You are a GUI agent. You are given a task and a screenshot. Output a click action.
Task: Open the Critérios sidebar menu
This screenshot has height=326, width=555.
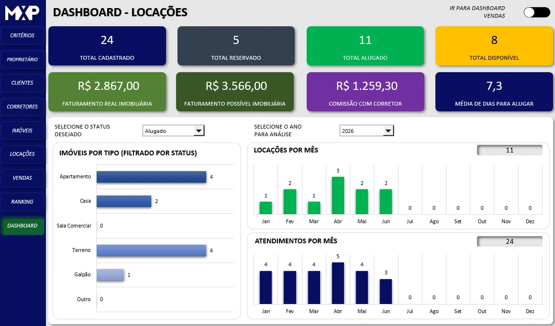[22, 35]
